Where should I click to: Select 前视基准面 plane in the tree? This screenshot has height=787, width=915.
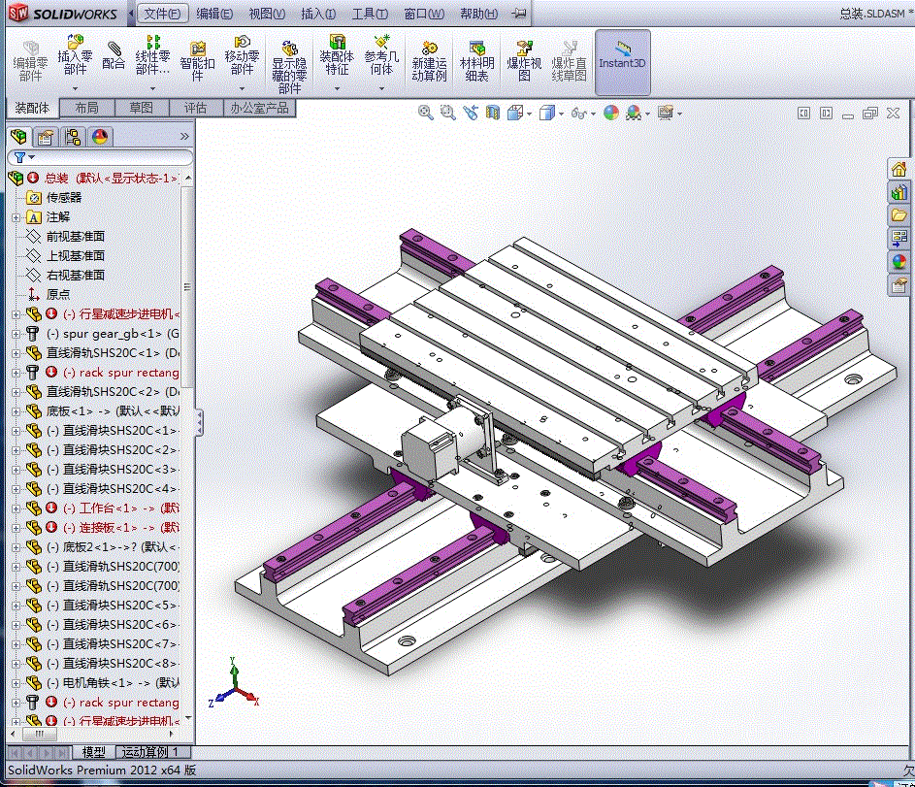76,236
